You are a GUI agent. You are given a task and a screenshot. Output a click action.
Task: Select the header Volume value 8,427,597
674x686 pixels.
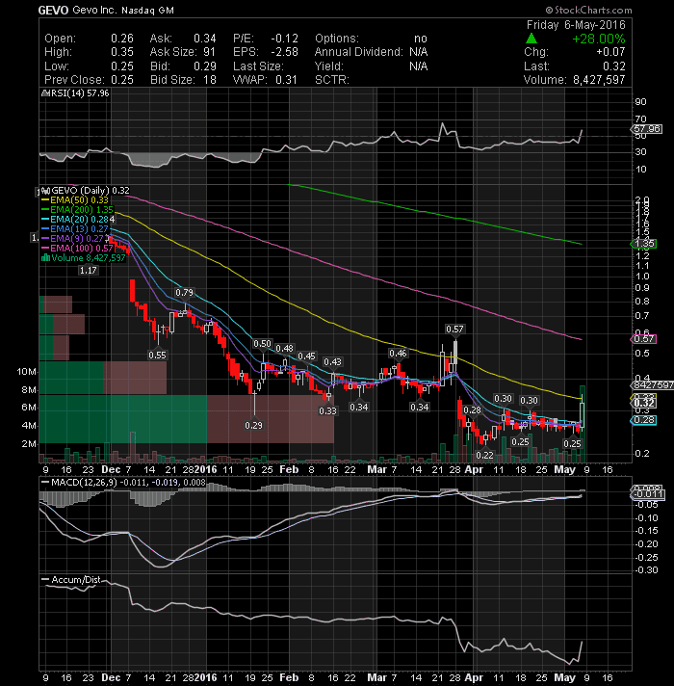pyautogui.click(x=599, y=80)
